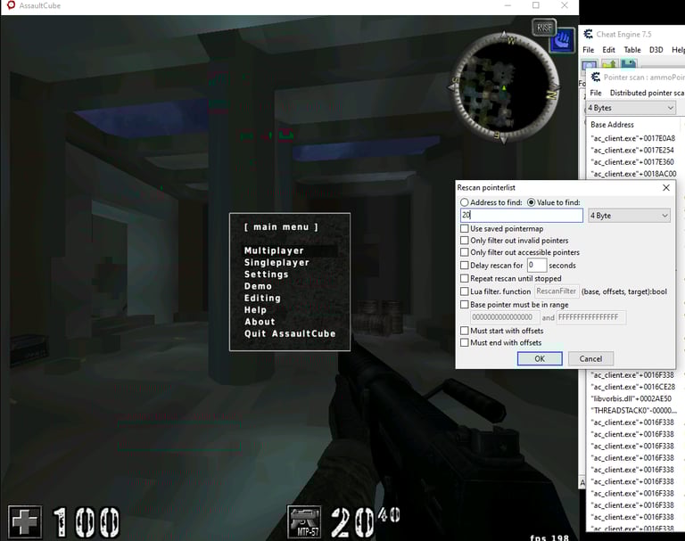Toggle Repeat rescan until stopped

tap(465, 279)
